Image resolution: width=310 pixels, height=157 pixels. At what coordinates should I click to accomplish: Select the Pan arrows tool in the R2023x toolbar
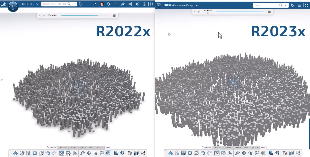coord(244,153)
